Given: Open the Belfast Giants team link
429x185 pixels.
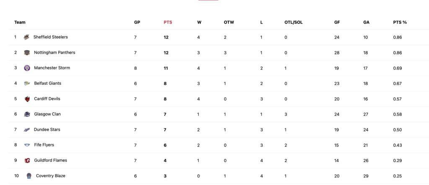Looking at the screenshot, I should [48, 83].
